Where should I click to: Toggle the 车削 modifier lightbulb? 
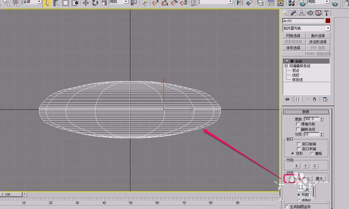[287, 61]
